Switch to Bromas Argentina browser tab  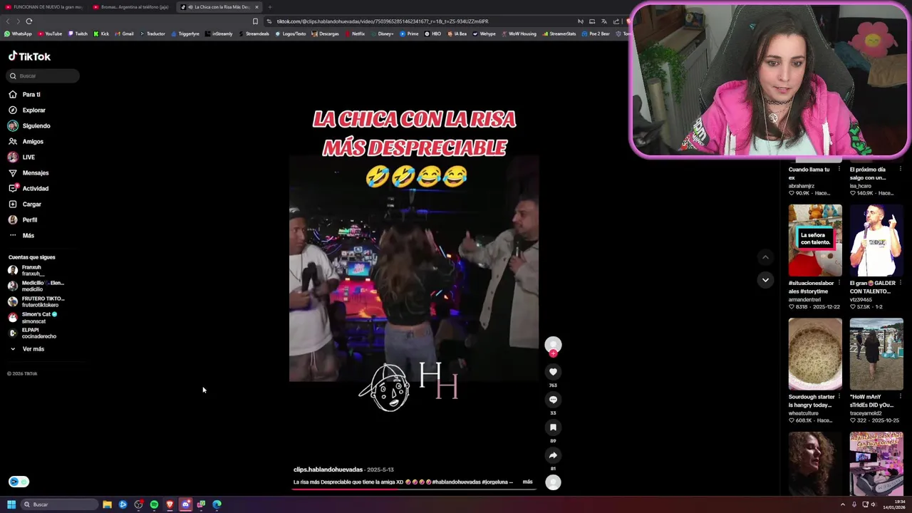coord(130,7)
